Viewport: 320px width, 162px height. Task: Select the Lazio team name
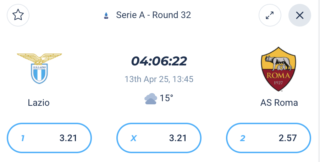pos(39,103)
